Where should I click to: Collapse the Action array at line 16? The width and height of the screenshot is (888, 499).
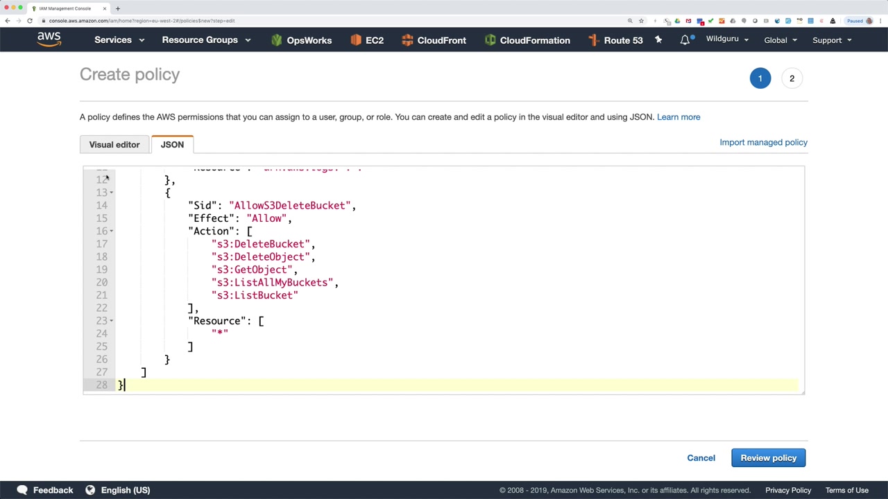click(112, 231)
